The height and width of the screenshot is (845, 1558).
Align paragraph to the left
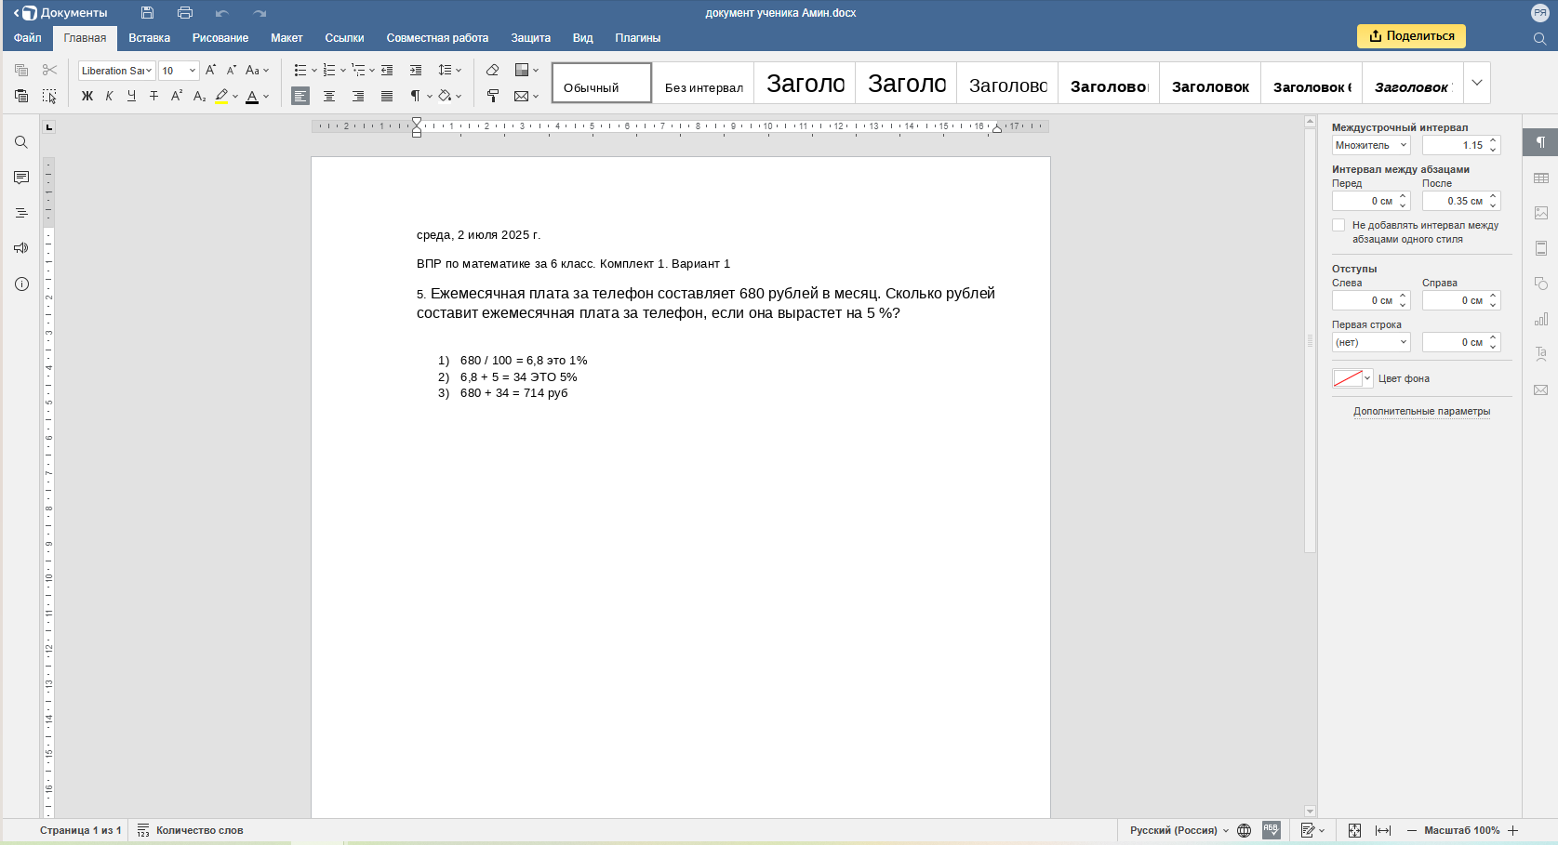pos(300,96)
